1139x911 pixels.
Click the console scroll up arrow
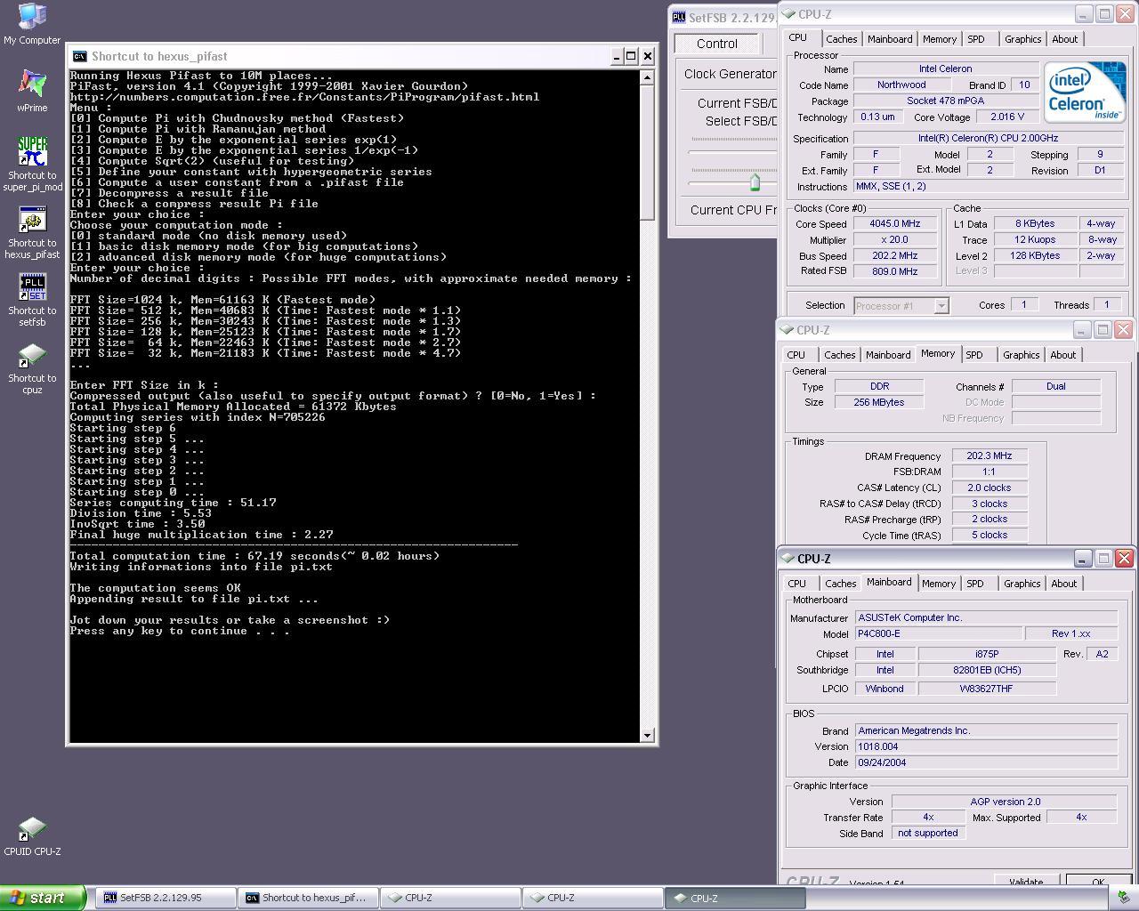coord(648,77)
